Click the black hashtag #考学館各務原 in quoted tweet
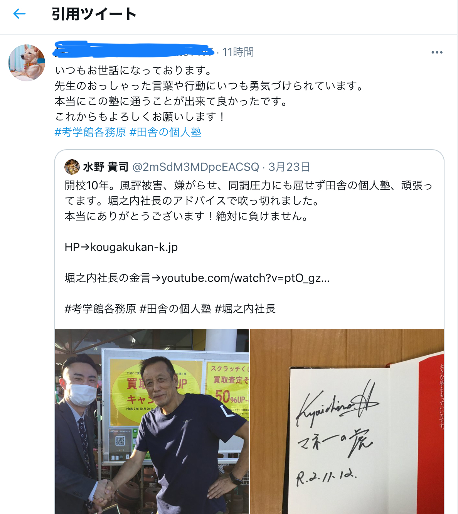Screen dimensions: 458x514 [100, 309]
